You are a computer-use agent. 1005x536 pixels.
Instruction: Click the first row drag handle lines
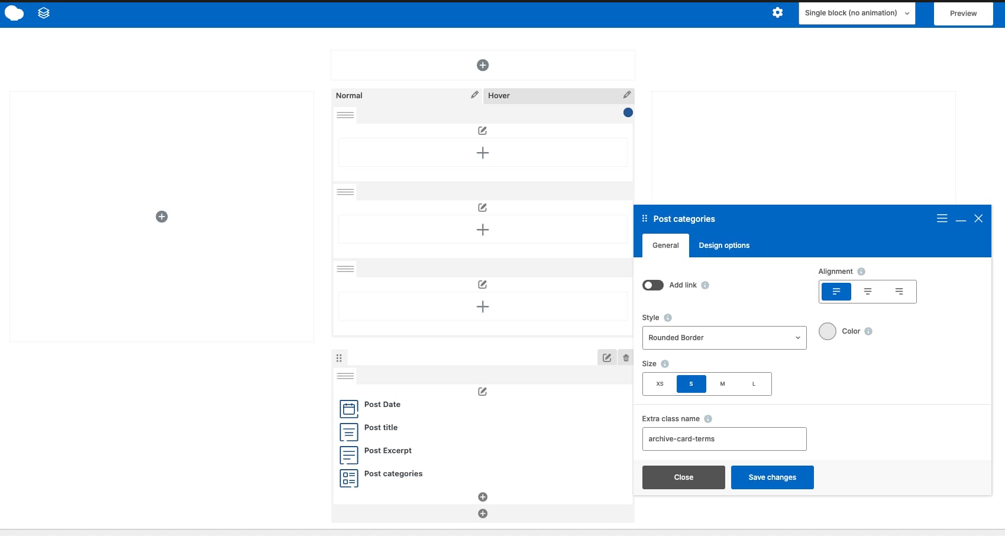pos(345,115)
